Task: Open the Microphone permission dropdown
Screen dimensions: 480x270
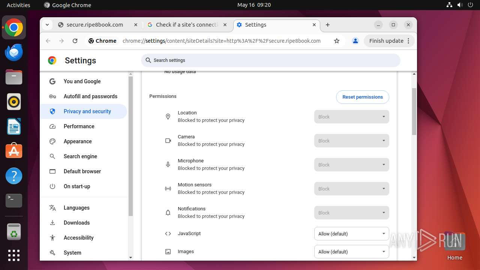Action: click(x=352, y=165)
